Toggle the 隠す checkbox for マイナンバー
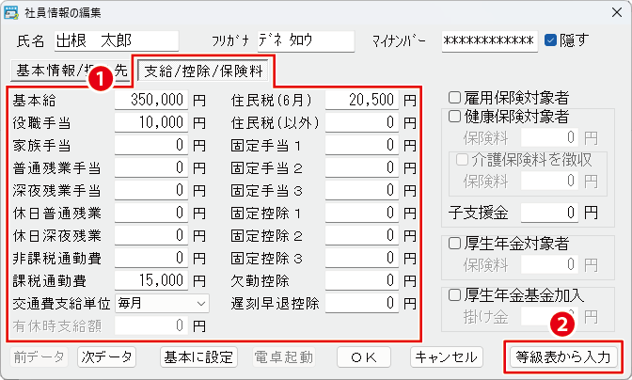Viewport: 632px width, 380px height. (551, 40)
